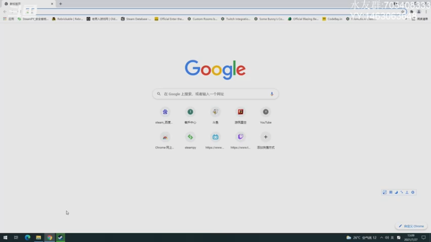Open Microsoft Edge from the taskbar

[x=27, y=238]
